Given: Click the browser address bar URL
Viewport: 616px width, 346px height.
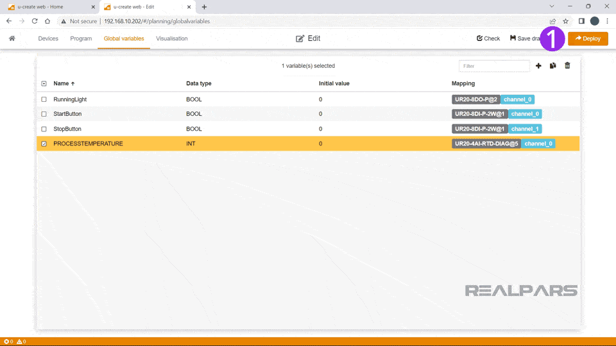Looking at the screenshot, I should tap(157, 21).
